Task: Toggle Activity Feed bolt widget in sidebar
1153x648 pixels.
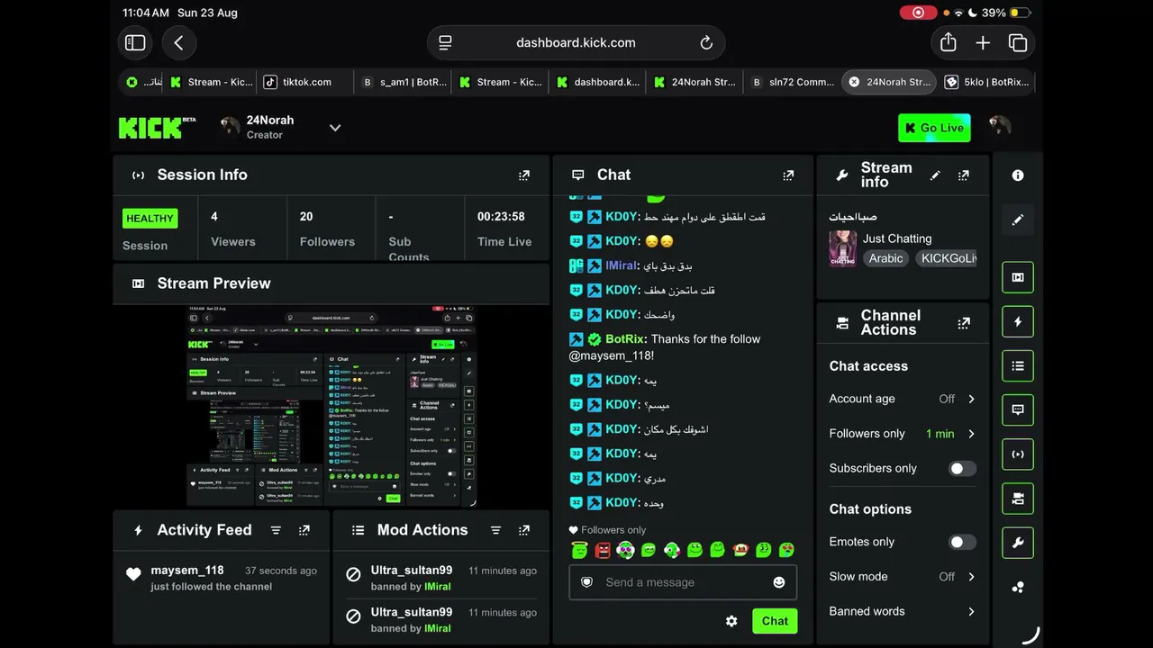Action: click(x=1018, y=321)
